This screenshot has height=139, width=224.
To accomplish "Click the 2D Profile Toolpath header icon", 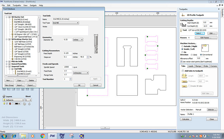I will point(183,15).
